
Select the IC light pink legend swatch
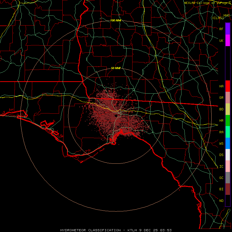[x=228, y=166]
